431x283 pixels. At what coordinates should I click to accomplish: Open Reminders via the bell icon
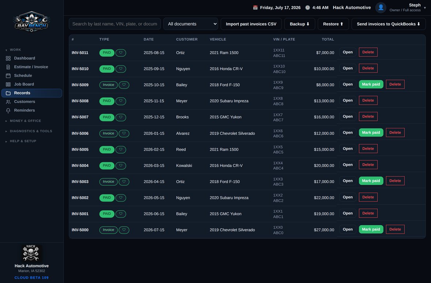8,110
